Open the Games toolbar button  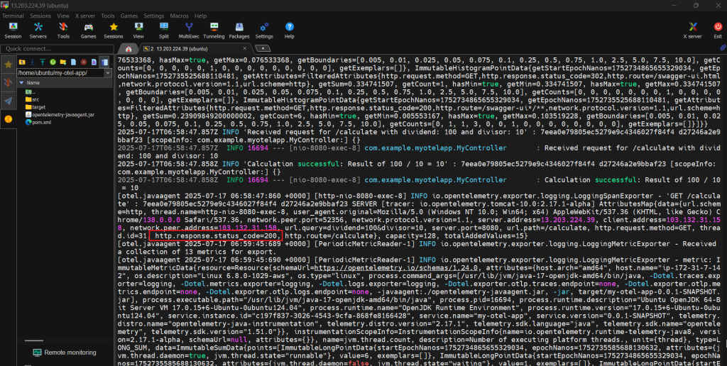(88, 30)
